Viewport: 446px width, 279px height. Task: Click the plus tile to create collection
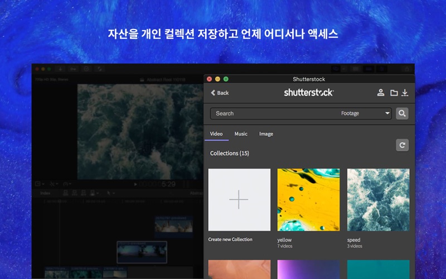tap(239, 200)
